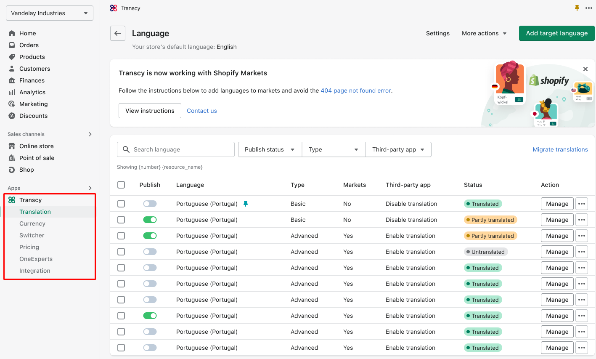Open Integration in the Transcy submenu

pos(35,271)
